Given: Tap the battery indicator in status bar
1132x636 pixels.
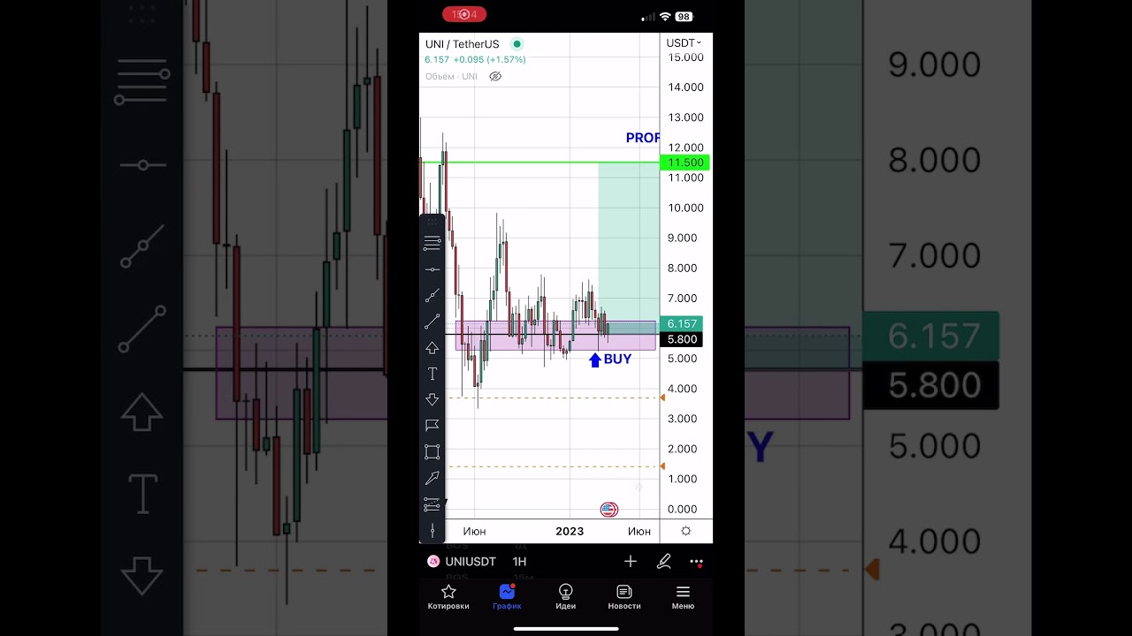Looking at the screenshot, I should [684, 17].
